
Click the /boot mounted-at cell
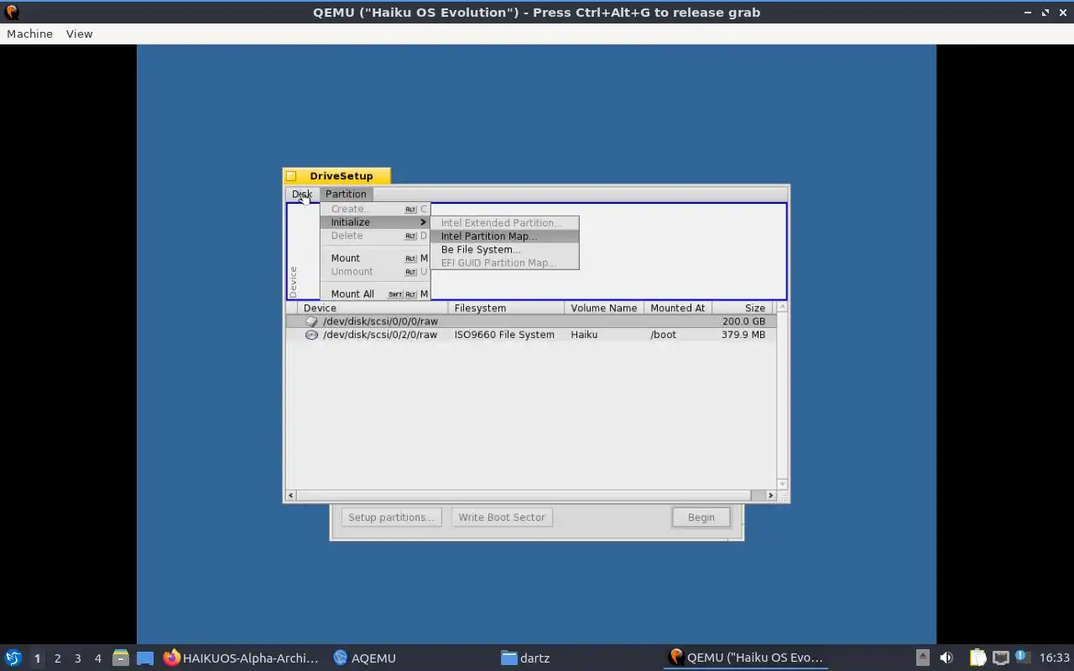coord(663,335)
